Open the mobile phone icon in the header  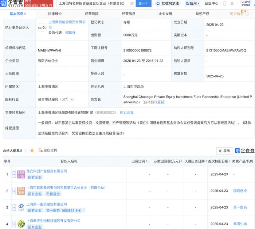pos(225,3)
